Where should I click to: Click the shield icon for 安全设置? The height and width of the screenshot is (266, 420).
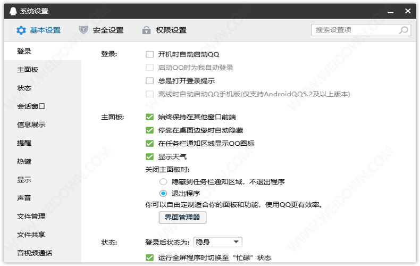pyautogui.click(x=83, y=30)
